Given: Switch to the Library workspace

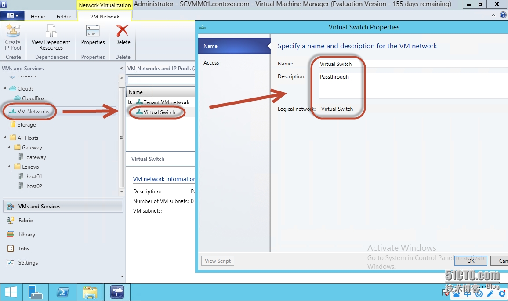Looking at the screenshot, I should click(x=63, y=235).
